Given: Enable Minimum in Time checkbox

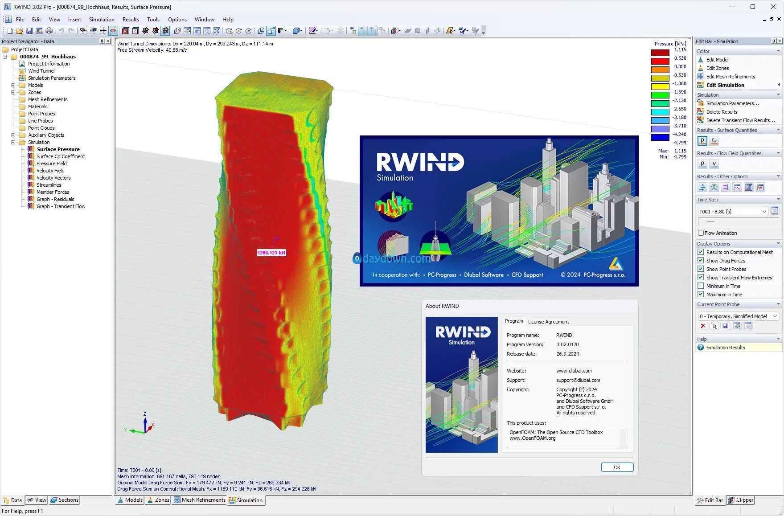Looking at the screenshot, I should [701, 286].
